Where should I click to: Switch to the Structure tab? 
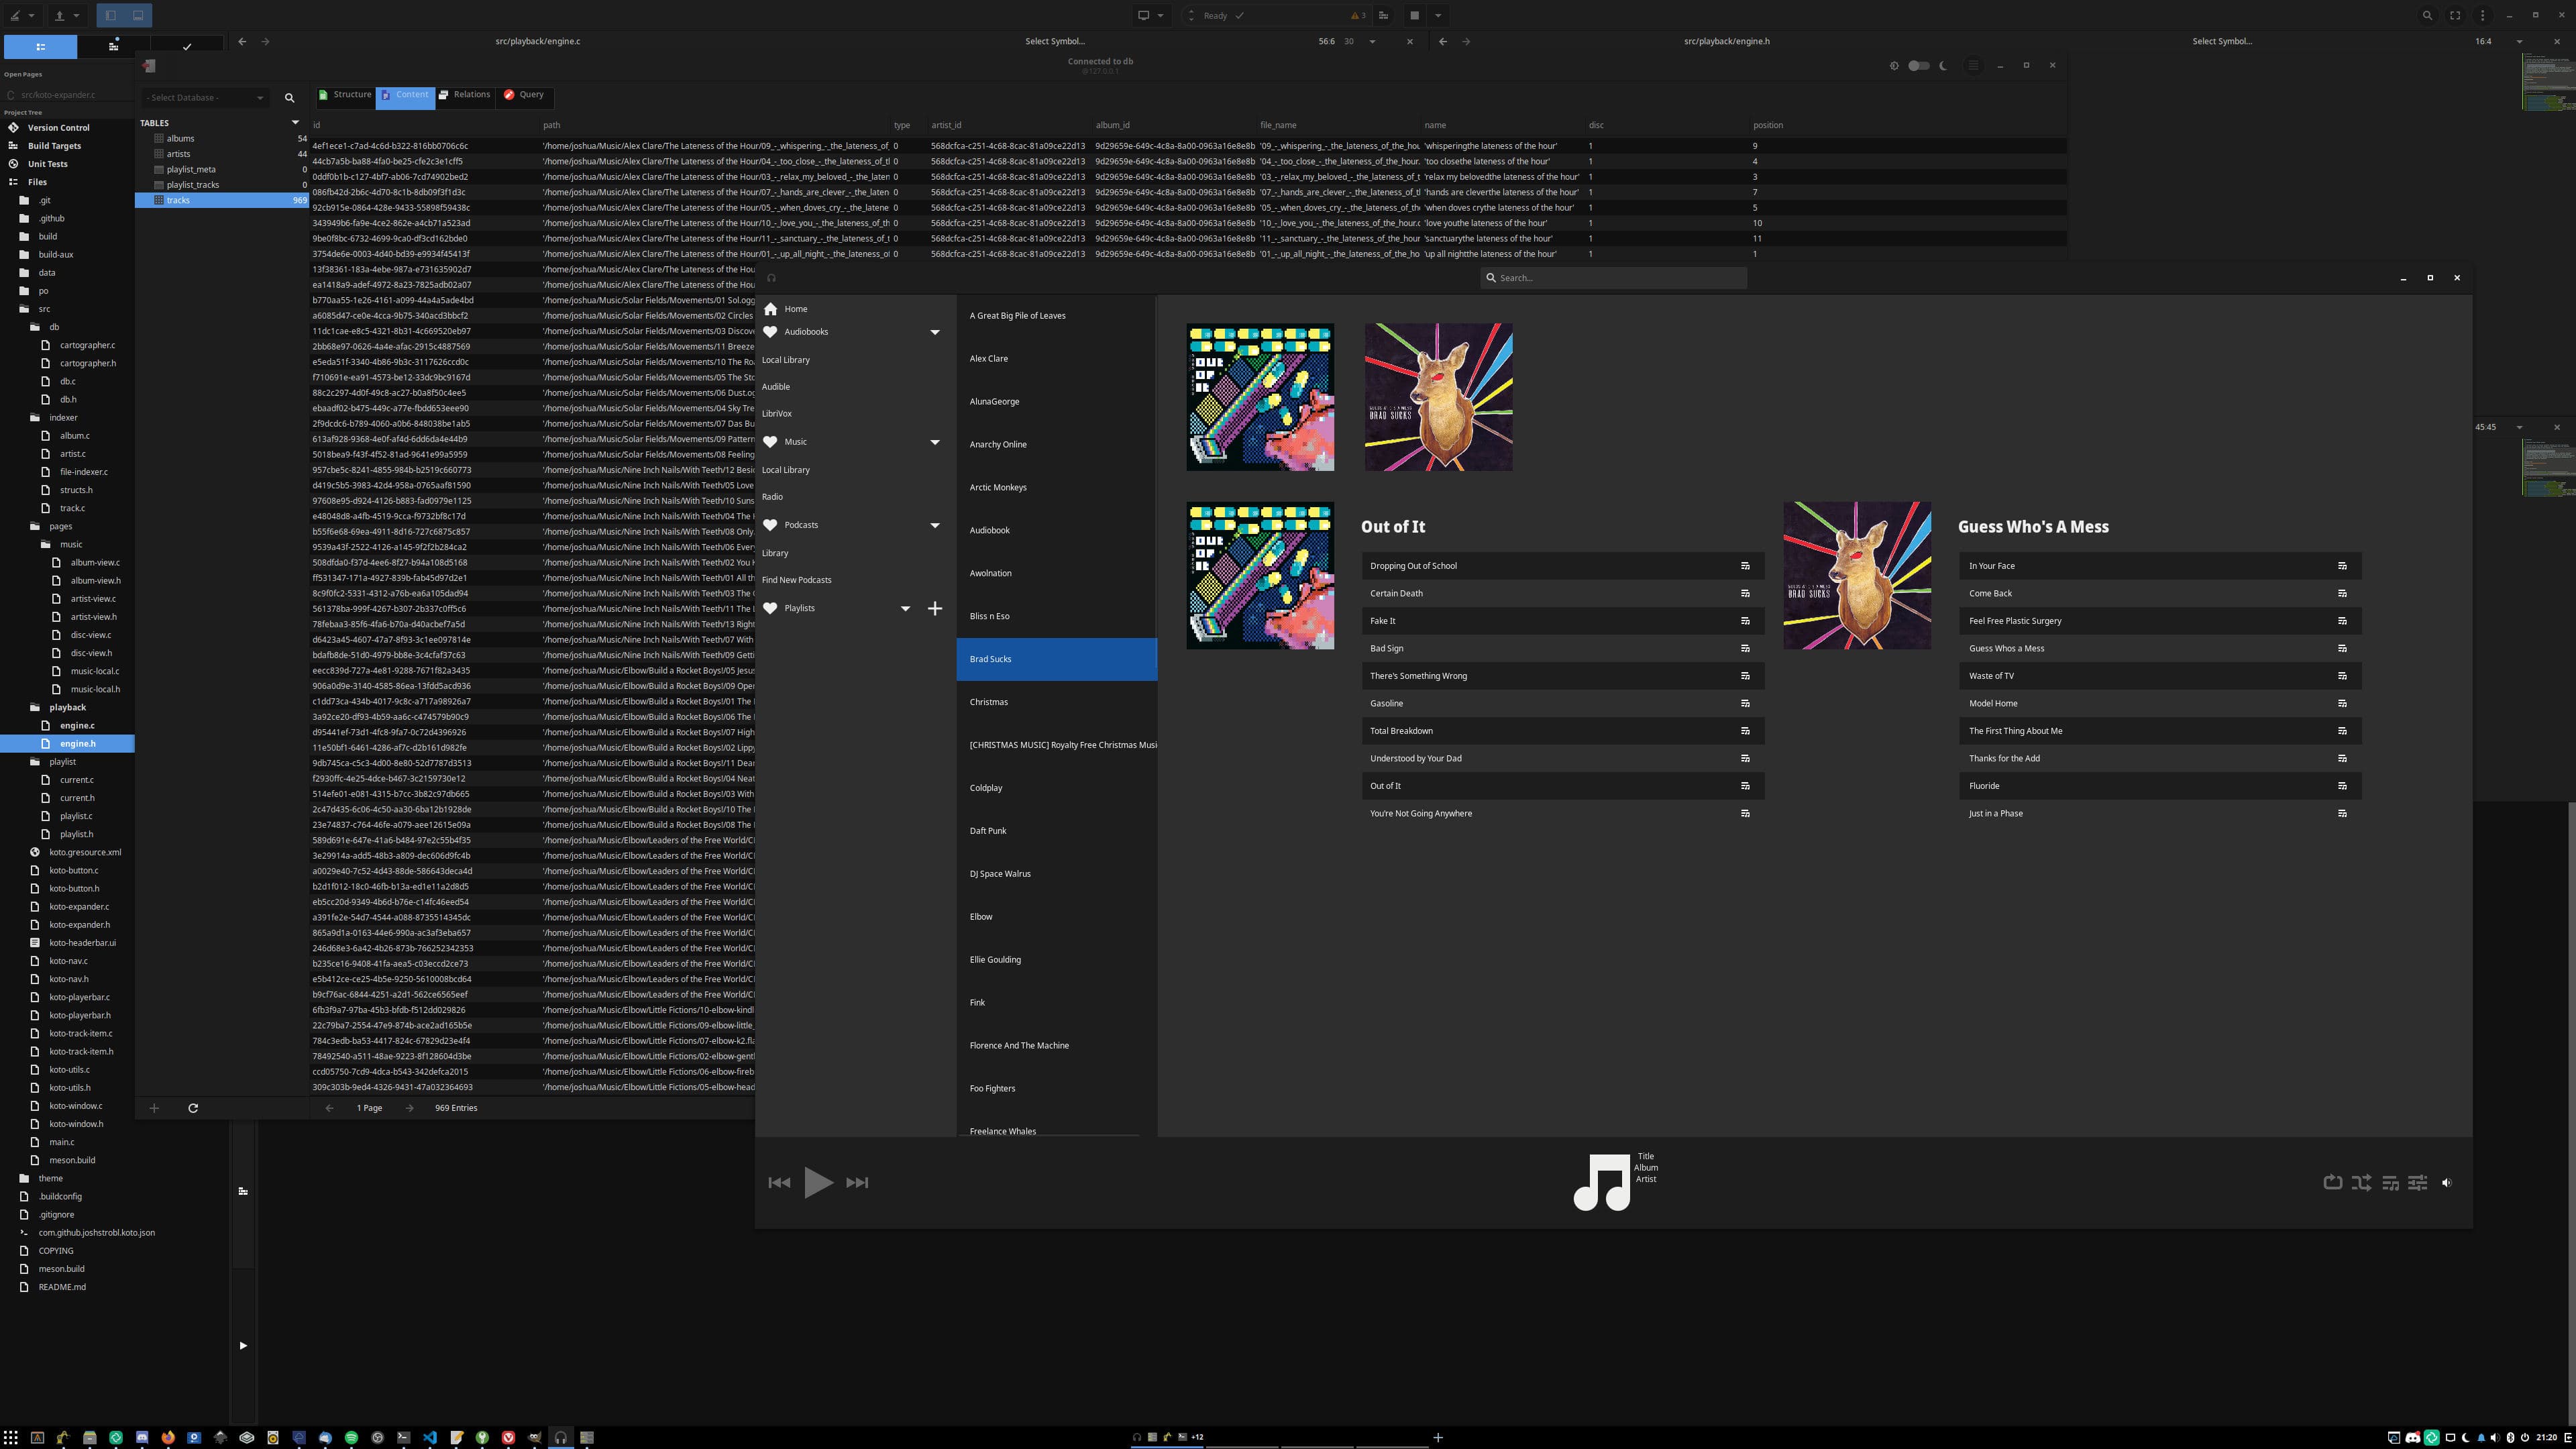coord(345,95)
